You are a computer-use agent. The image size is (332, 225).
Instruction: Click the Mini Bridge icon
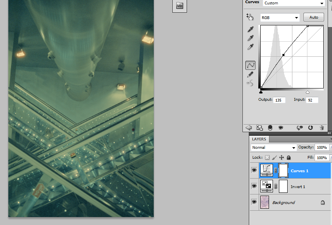179,6
